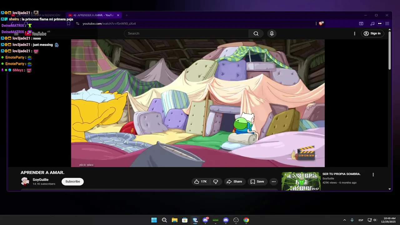
Task: Open network and volume quick settings
Action: (372, 220)
